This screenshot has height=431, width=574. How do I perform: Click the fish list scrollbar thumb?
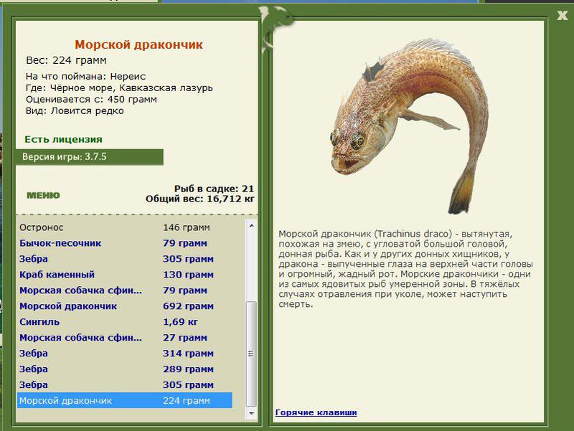pyautogui.click(x=252, y=354)
